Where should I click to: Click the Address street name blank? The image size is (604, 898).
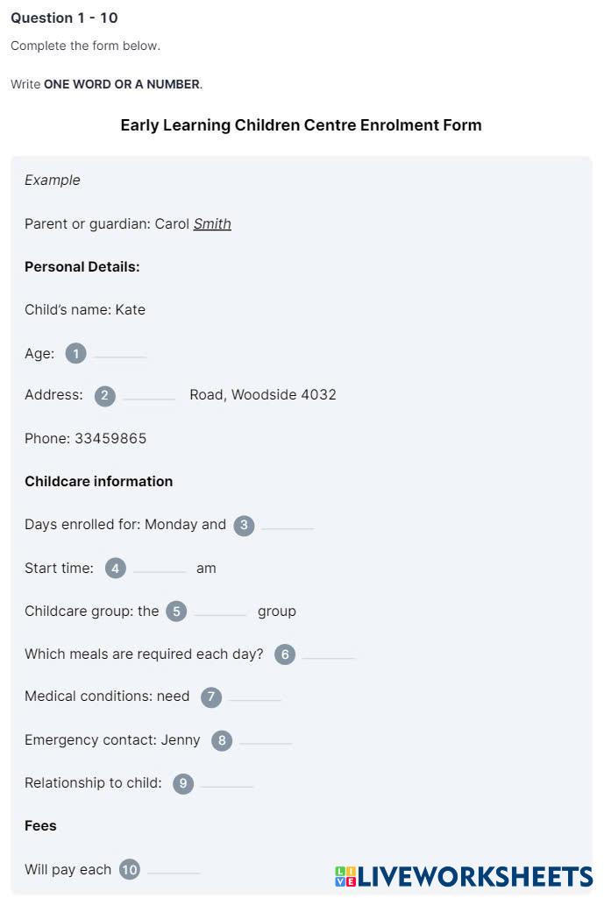coord(149,394)
